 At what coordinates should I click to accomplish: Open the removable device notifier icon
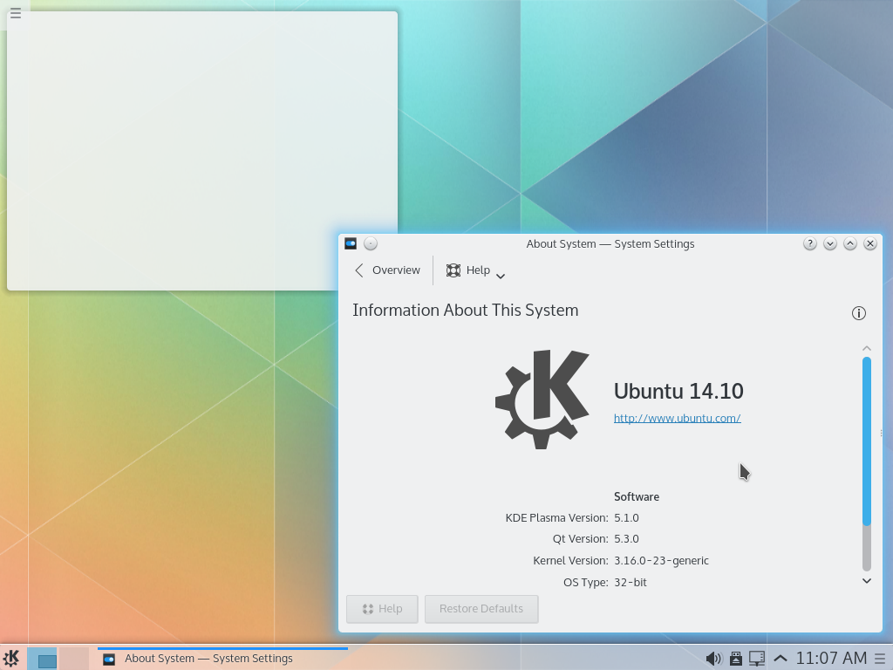click(x=735, y=659)
